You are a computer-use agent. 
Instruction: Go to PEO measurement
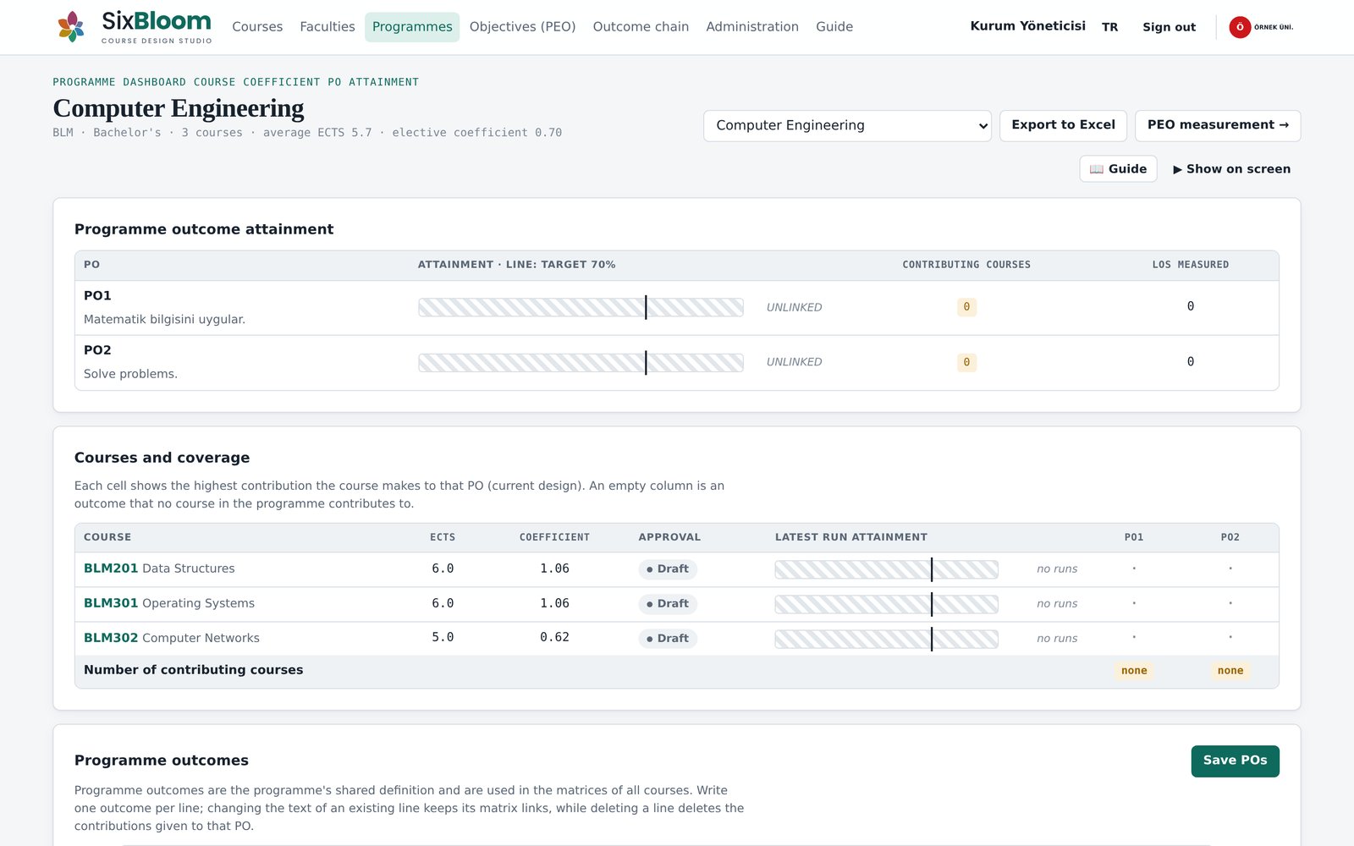[1218, 125]
